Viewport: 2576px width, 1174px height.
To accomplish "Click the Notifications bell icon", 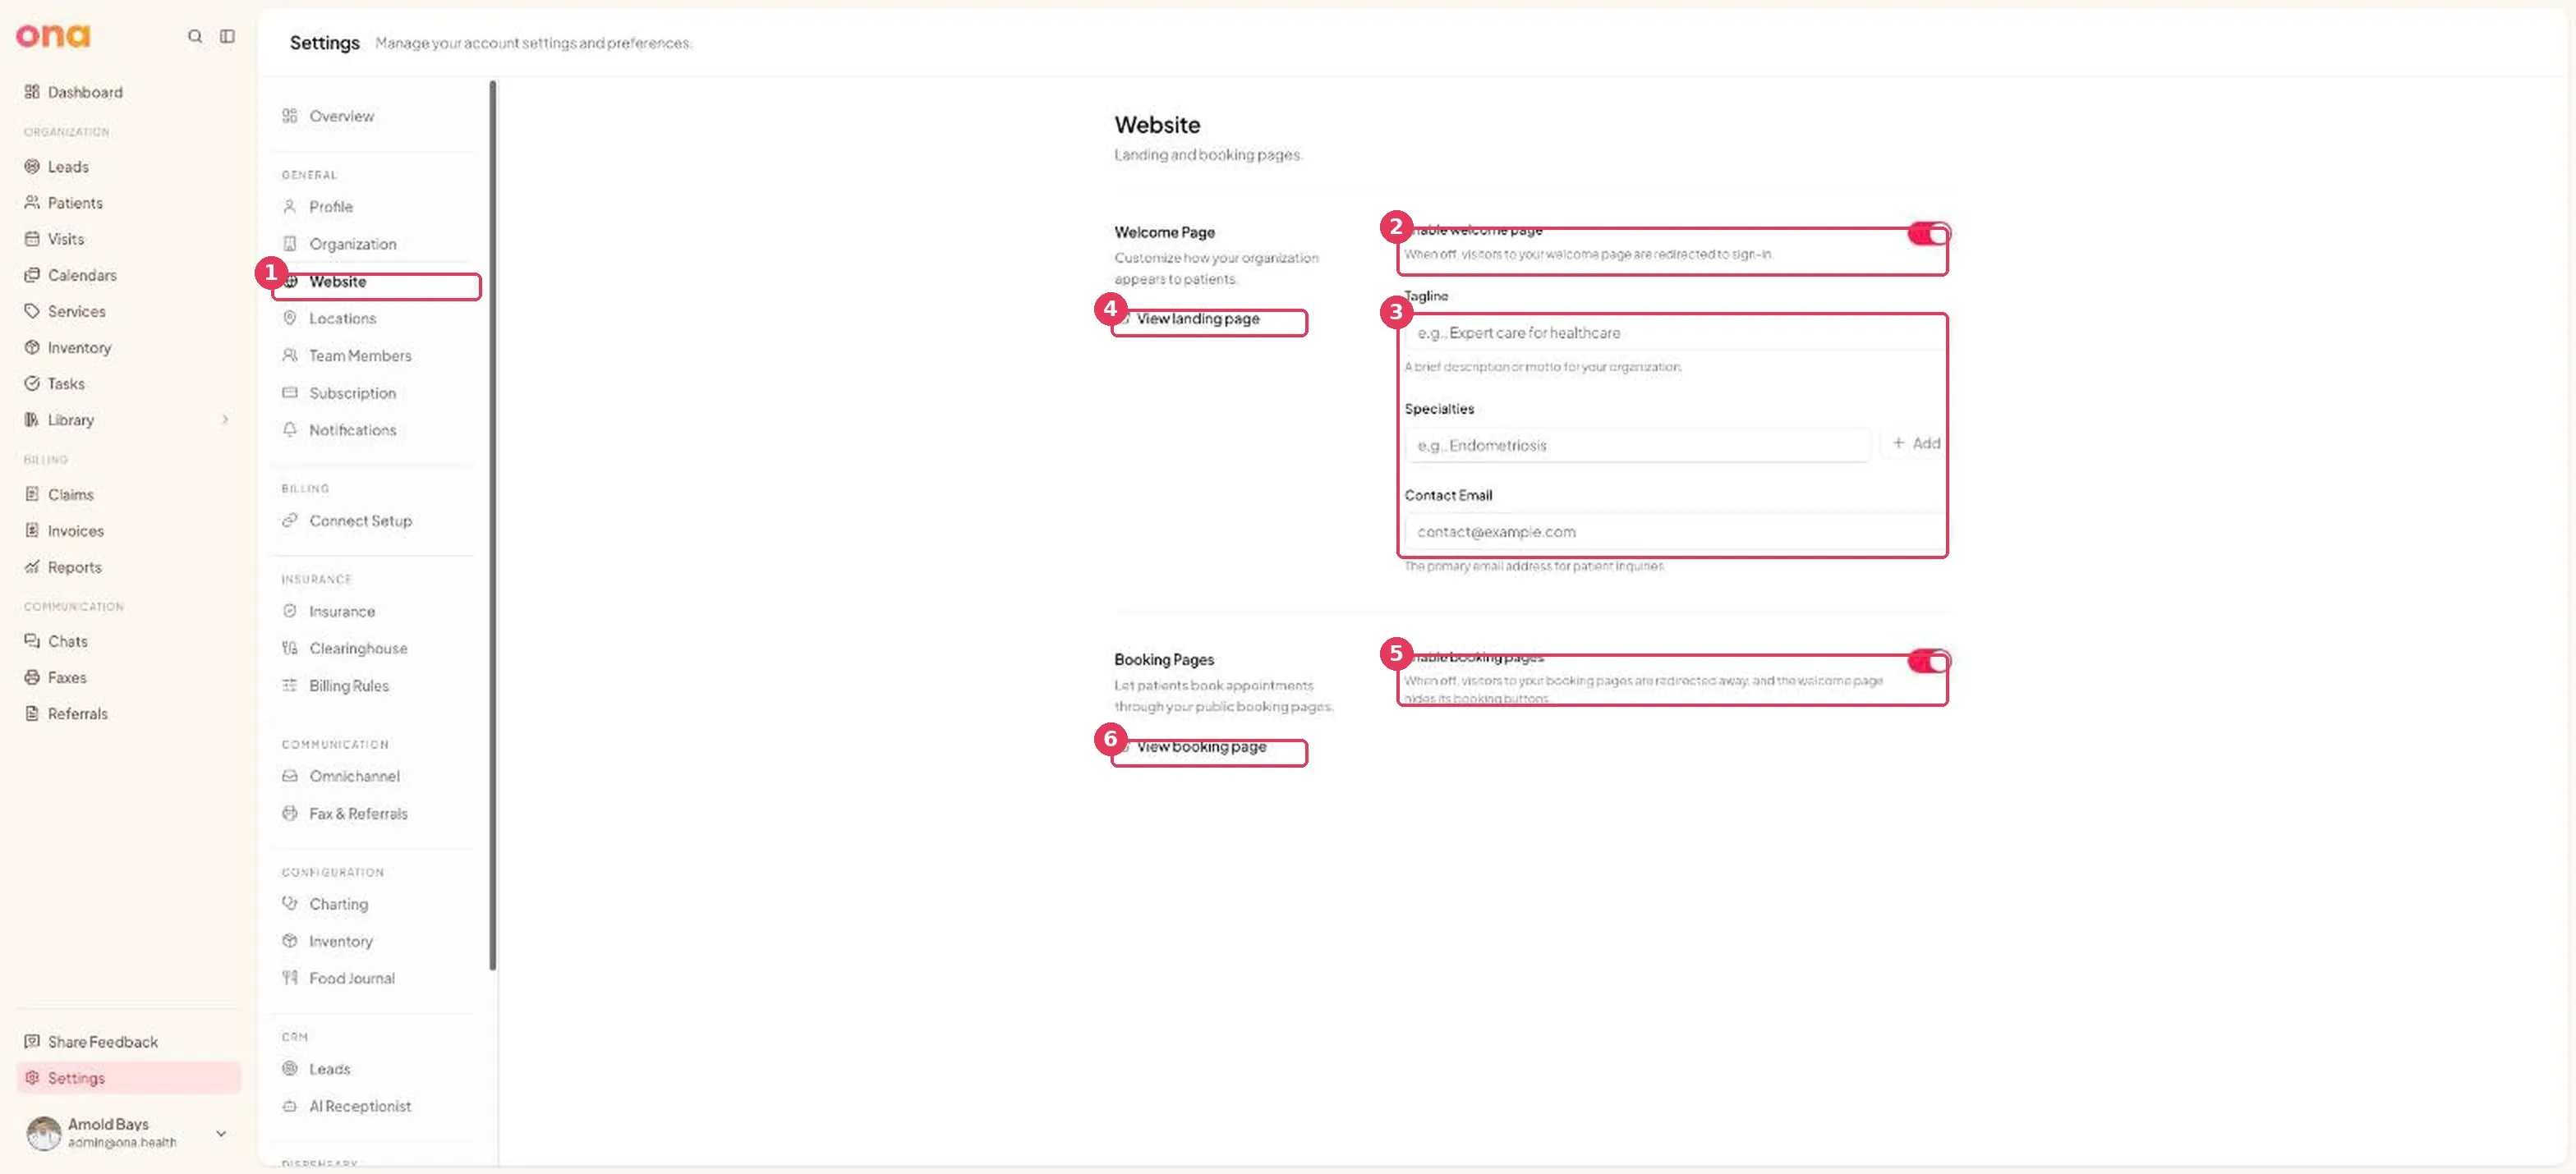I will tap(290, 429).
